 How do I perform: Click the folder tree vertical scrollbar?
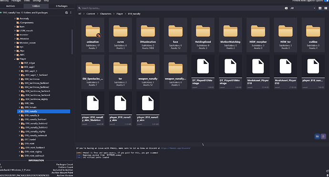coord(72,42)
